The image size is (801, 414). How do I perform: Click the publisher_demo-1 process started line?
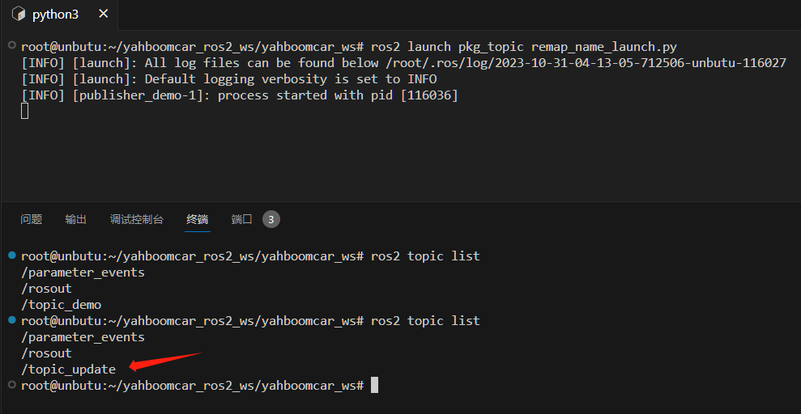240,95
